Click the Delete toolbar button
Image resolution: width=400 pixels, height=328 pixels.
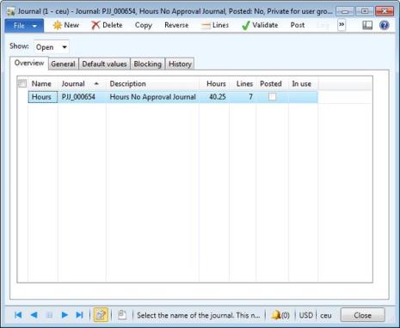click(x=107, y=26)
